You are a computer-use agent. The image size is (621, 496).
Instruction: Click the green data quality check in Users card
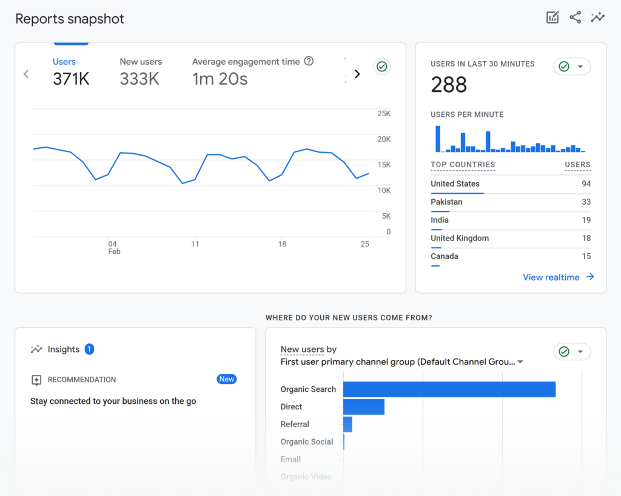click(381, 67)
